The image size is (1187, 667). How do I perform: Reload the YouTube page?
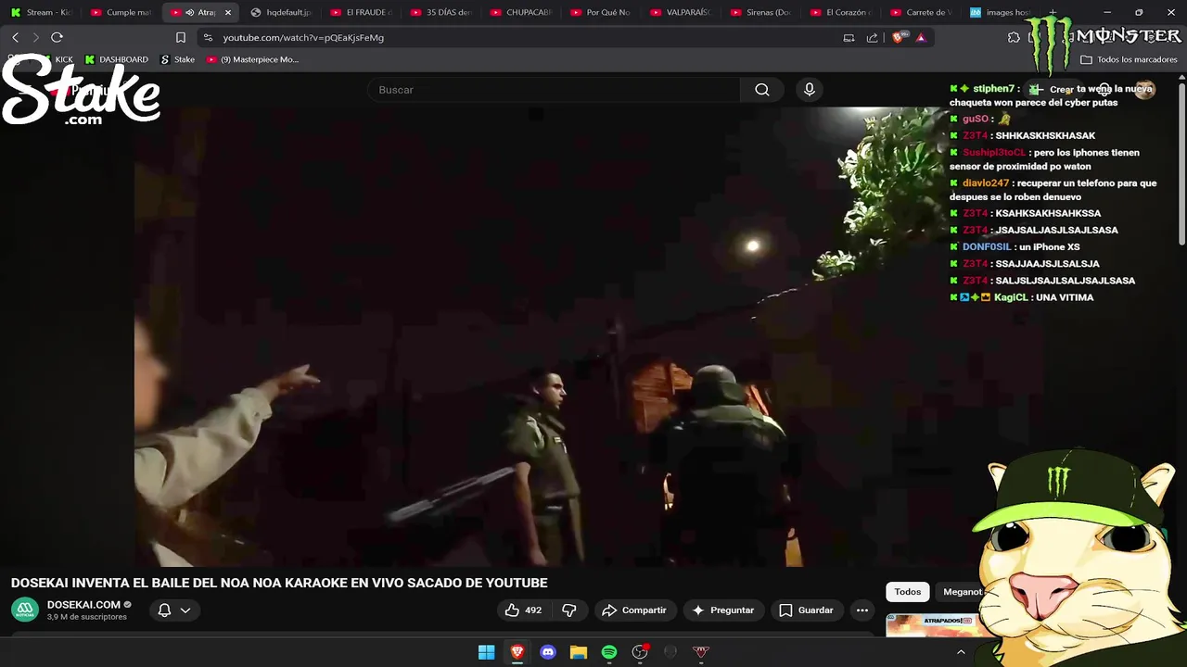tap(57, 37)
